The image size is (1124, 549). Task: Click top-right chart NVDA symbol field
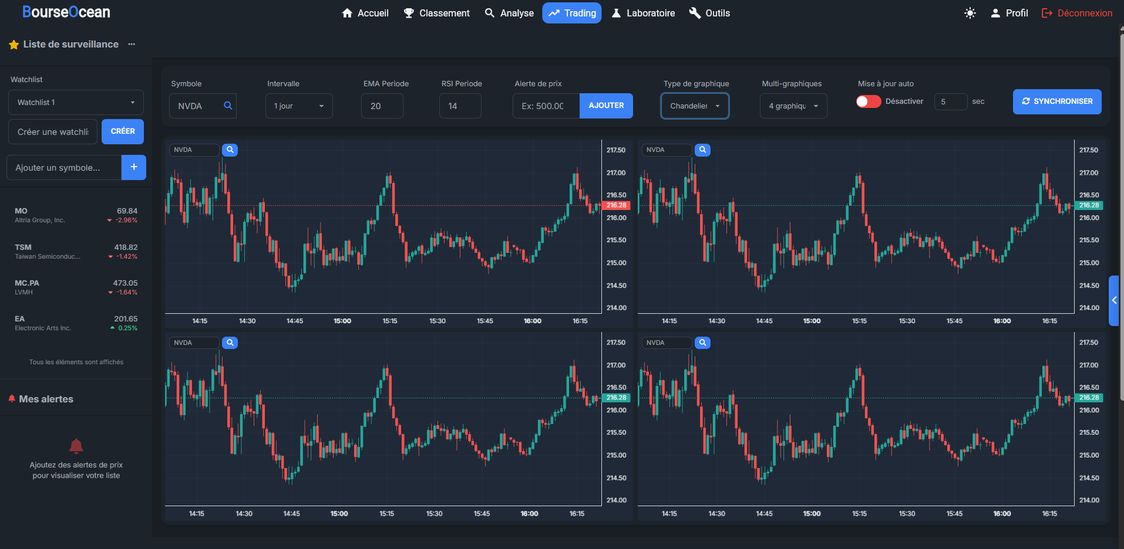667,150
